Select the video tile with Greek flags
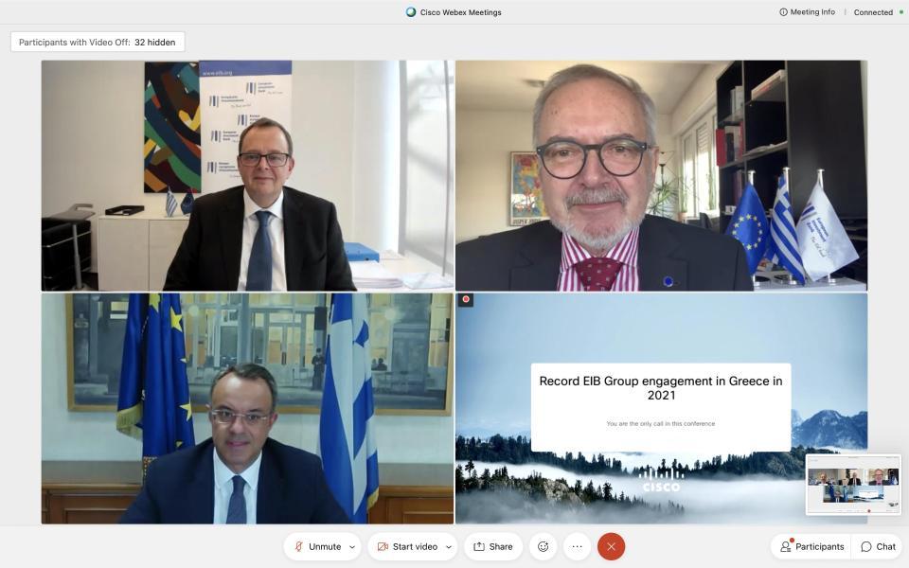Image resolution: width=909 pixels, height=568 pixels. pos(247,409)
